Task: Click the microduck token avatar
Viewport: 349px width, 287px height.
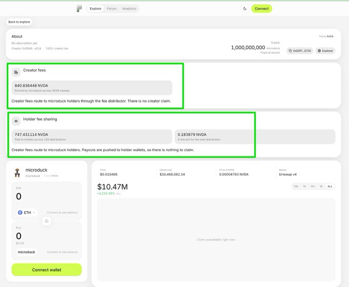Action: [17, 173]
